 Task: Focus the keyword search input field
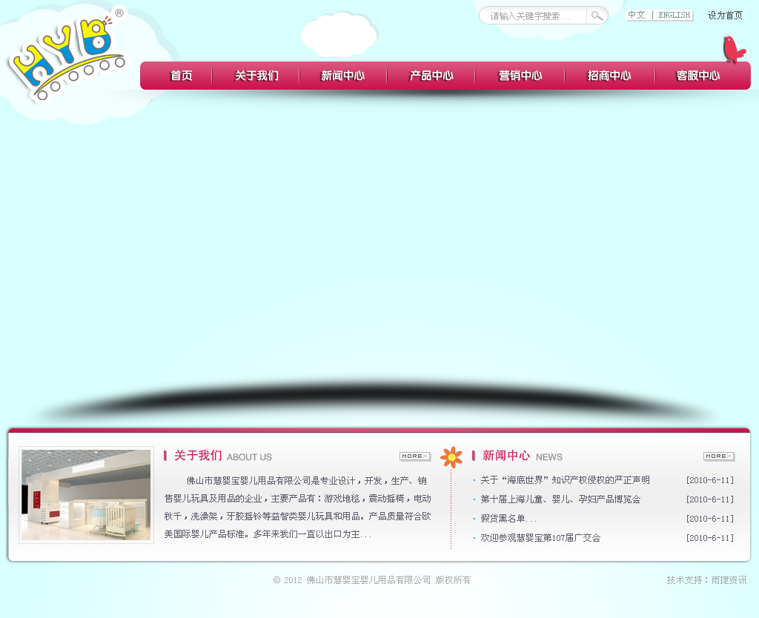coord(534,16)
